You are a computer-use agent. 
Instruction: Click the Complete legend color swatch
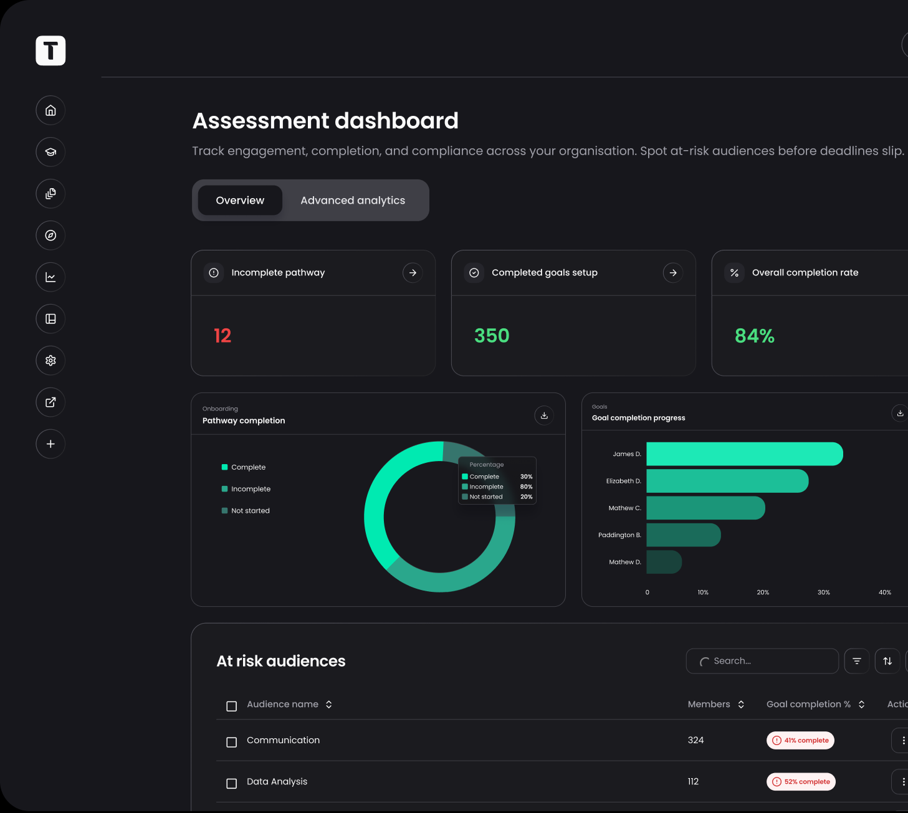(224, 467)
